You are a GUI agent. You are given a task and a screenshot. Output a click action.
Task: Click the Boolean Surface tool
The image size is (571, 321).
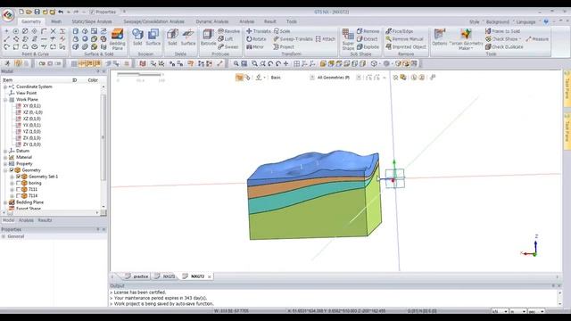point(153,37)
